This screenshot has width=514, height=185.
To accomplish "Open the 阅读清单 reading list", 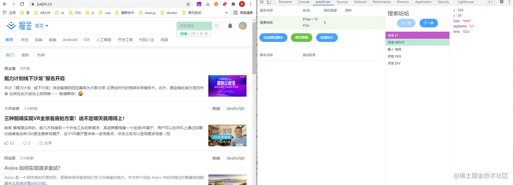I will coord(243,13).
